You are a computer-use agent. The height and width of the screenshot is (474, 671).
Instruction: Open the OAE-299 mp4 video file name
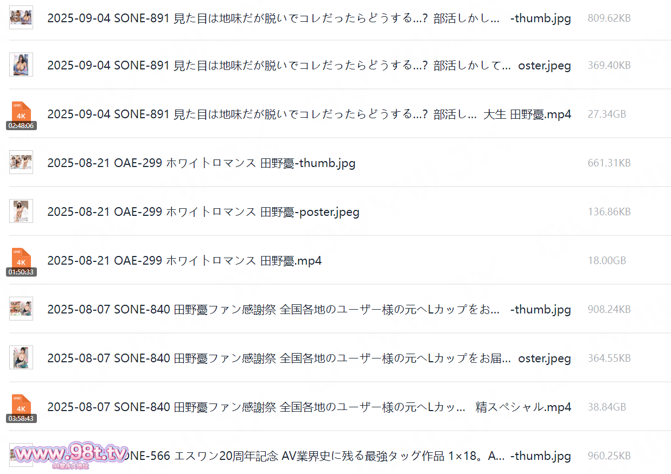pos(184,261)
